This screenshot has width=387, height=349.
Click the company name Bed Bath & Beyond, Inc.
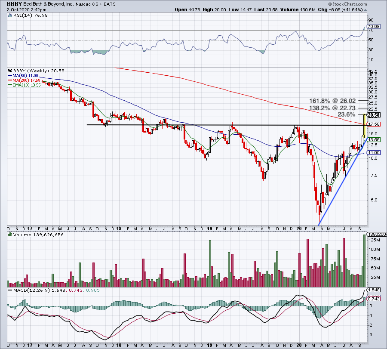(48, 4)
